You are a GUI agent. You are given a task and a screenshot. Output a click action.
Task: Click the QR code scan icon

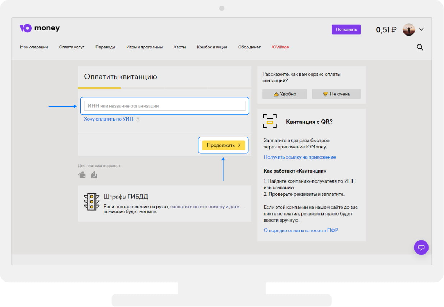coord(270,122)
